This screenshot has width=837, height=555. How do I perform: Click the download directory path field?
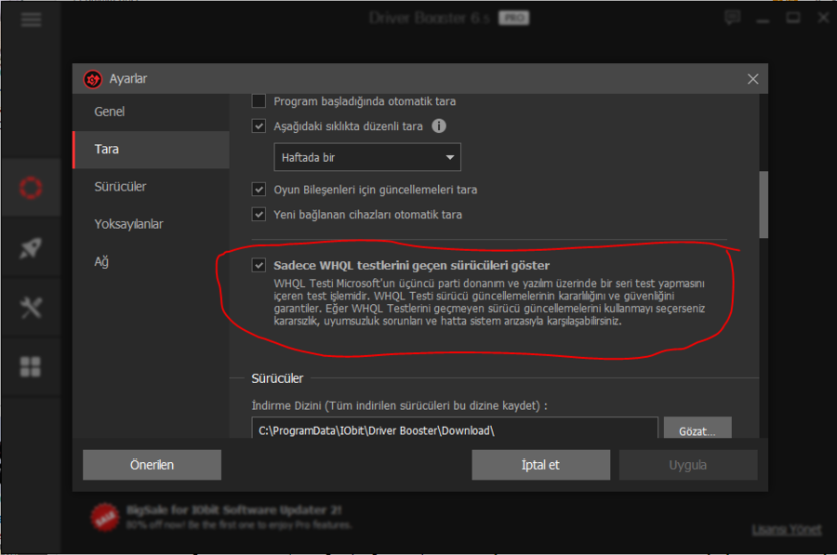[x=455, y=429]
